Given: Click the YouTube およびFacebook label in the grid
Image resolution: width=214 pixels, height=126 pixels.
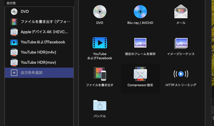Looking at the screenshot, I should 99,56.
